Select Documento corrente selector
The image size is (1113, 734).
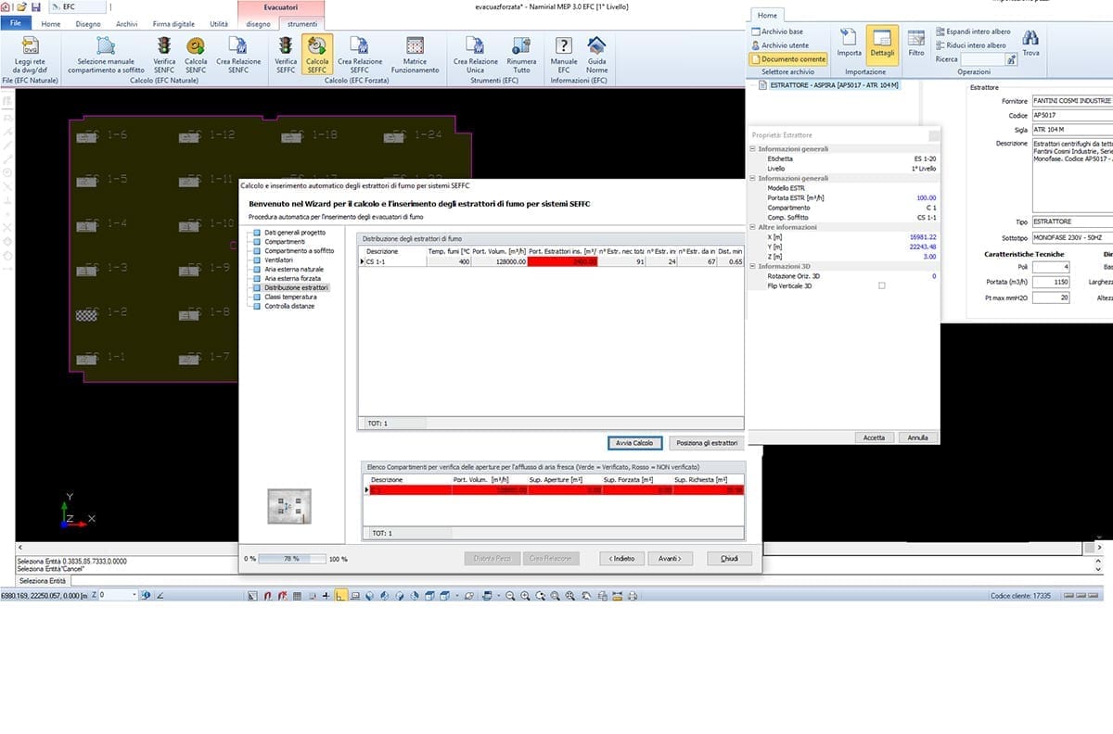787,58
